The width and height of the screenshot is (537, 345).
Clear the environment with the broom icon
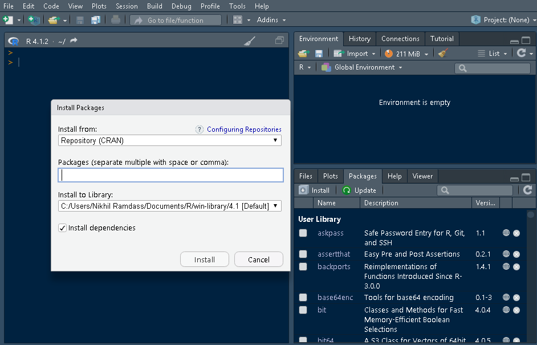click(x=442, y=53)
